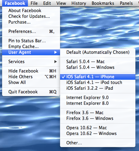
Task: Select Firefox 3.6 — Windows user agent
Action: coord(98,118)
